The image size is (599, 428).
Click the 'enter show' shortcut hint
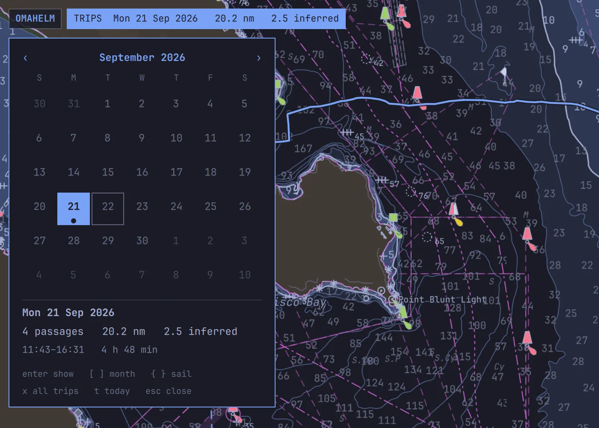click(48, 374)
